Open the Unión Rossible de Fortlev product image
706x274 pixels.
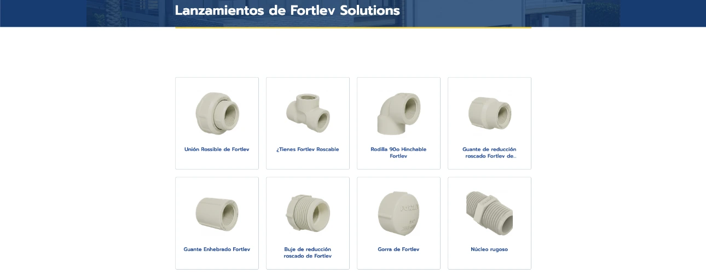coord(217,113)
